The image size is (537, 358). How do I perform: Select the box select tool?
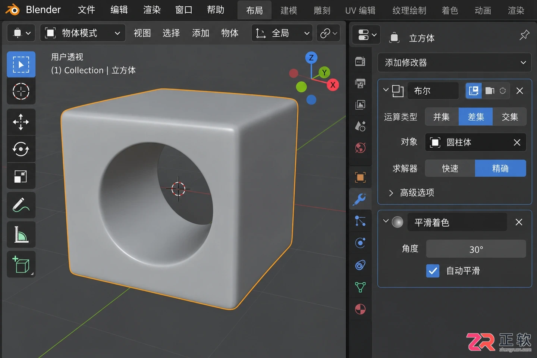click(21, 65)
